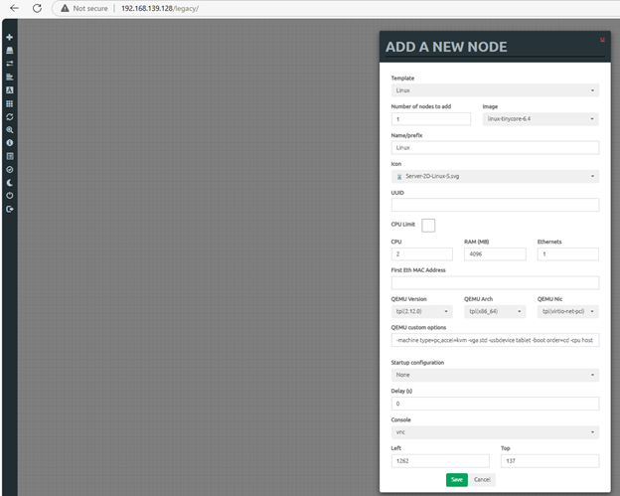Screen dimensions: 620x496
Task: Open the Networks list (arrows icon)
Action: (10, 63)
